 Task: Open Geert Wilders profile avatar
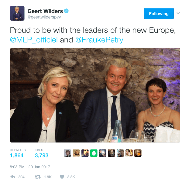[17, 13]
